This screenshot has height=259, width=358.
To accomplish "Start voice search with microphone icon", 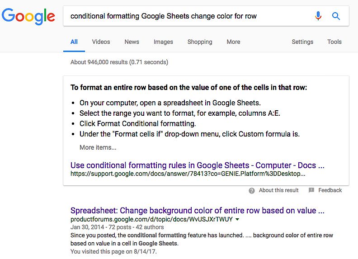I will [x=318, y=16].
